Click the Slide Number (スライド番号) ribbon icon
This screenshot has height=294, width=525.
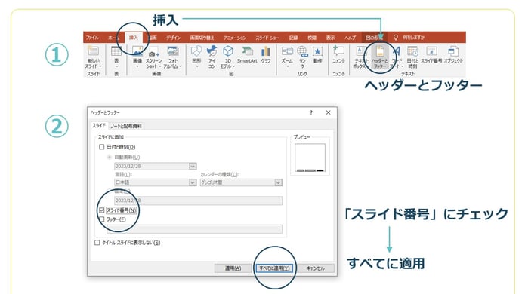click(431, 51)
